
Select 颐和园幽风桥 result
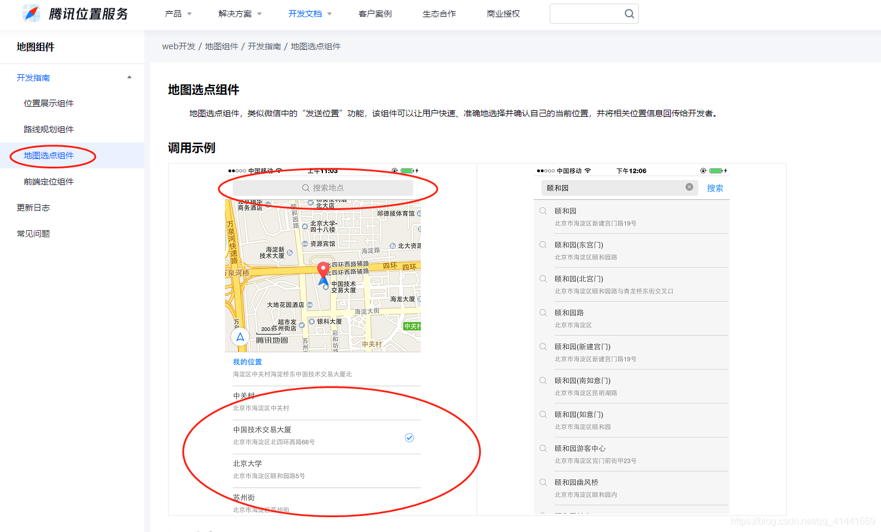coord(632,488)
